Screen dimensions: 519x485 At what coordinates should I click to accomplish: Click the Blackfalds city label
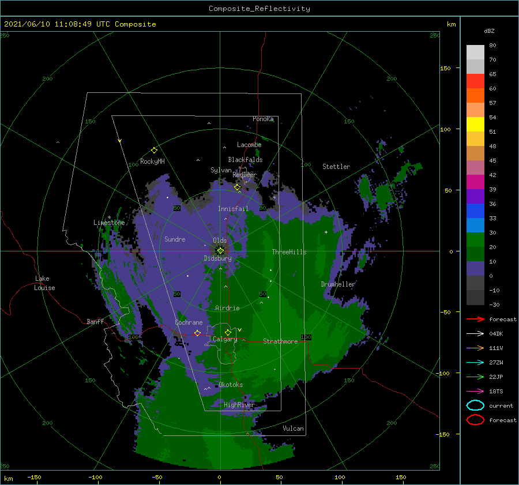pos(245,160)
